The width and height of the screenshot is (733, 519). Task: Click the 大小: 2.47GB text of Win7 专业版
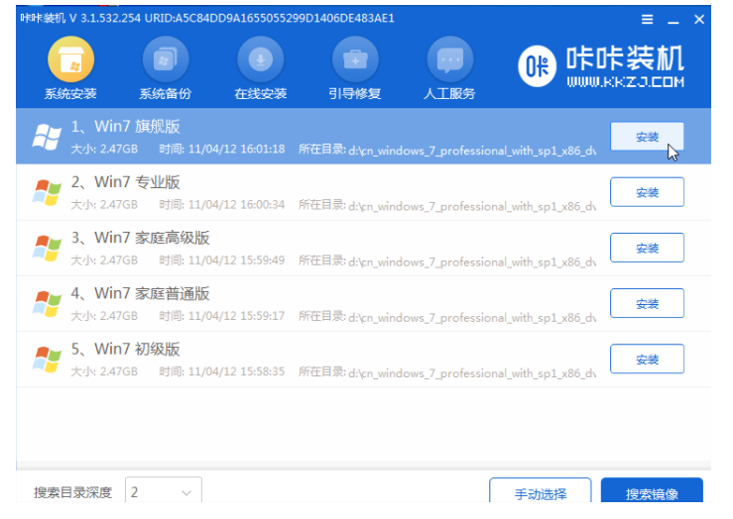pyautogui.click(x=104, y=204)
